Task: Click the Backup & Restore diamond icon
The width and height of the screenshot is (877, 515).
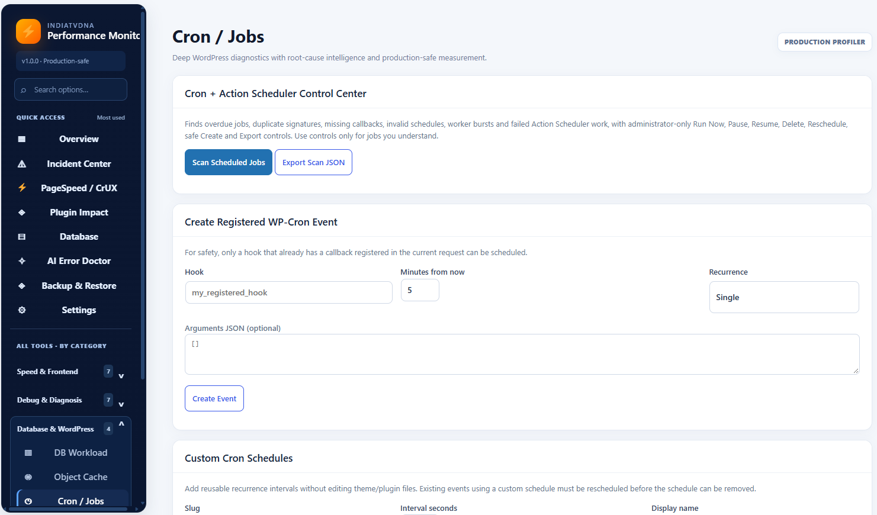Action: (x=22, y=286)
